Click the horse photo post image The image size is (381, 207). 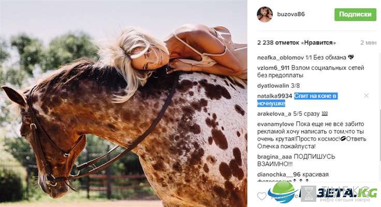pyautogui.click(x=123, y=103)
